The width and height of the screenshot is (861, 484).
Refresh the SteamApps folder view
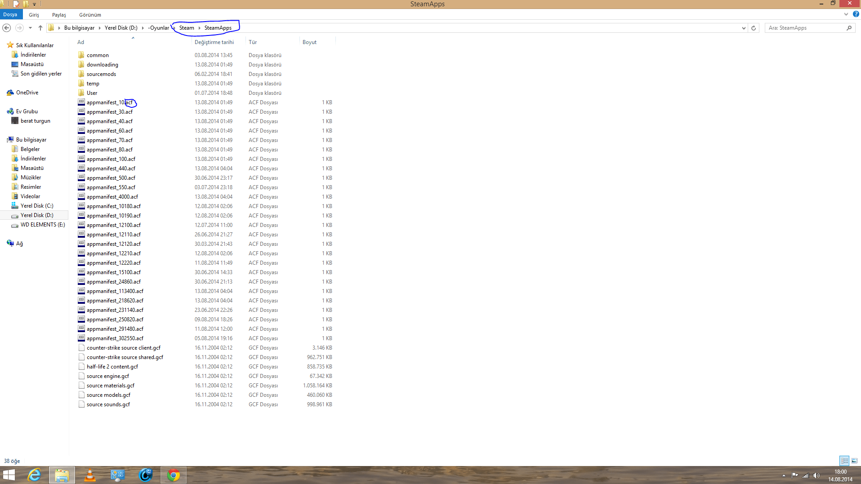click(754, 28)
